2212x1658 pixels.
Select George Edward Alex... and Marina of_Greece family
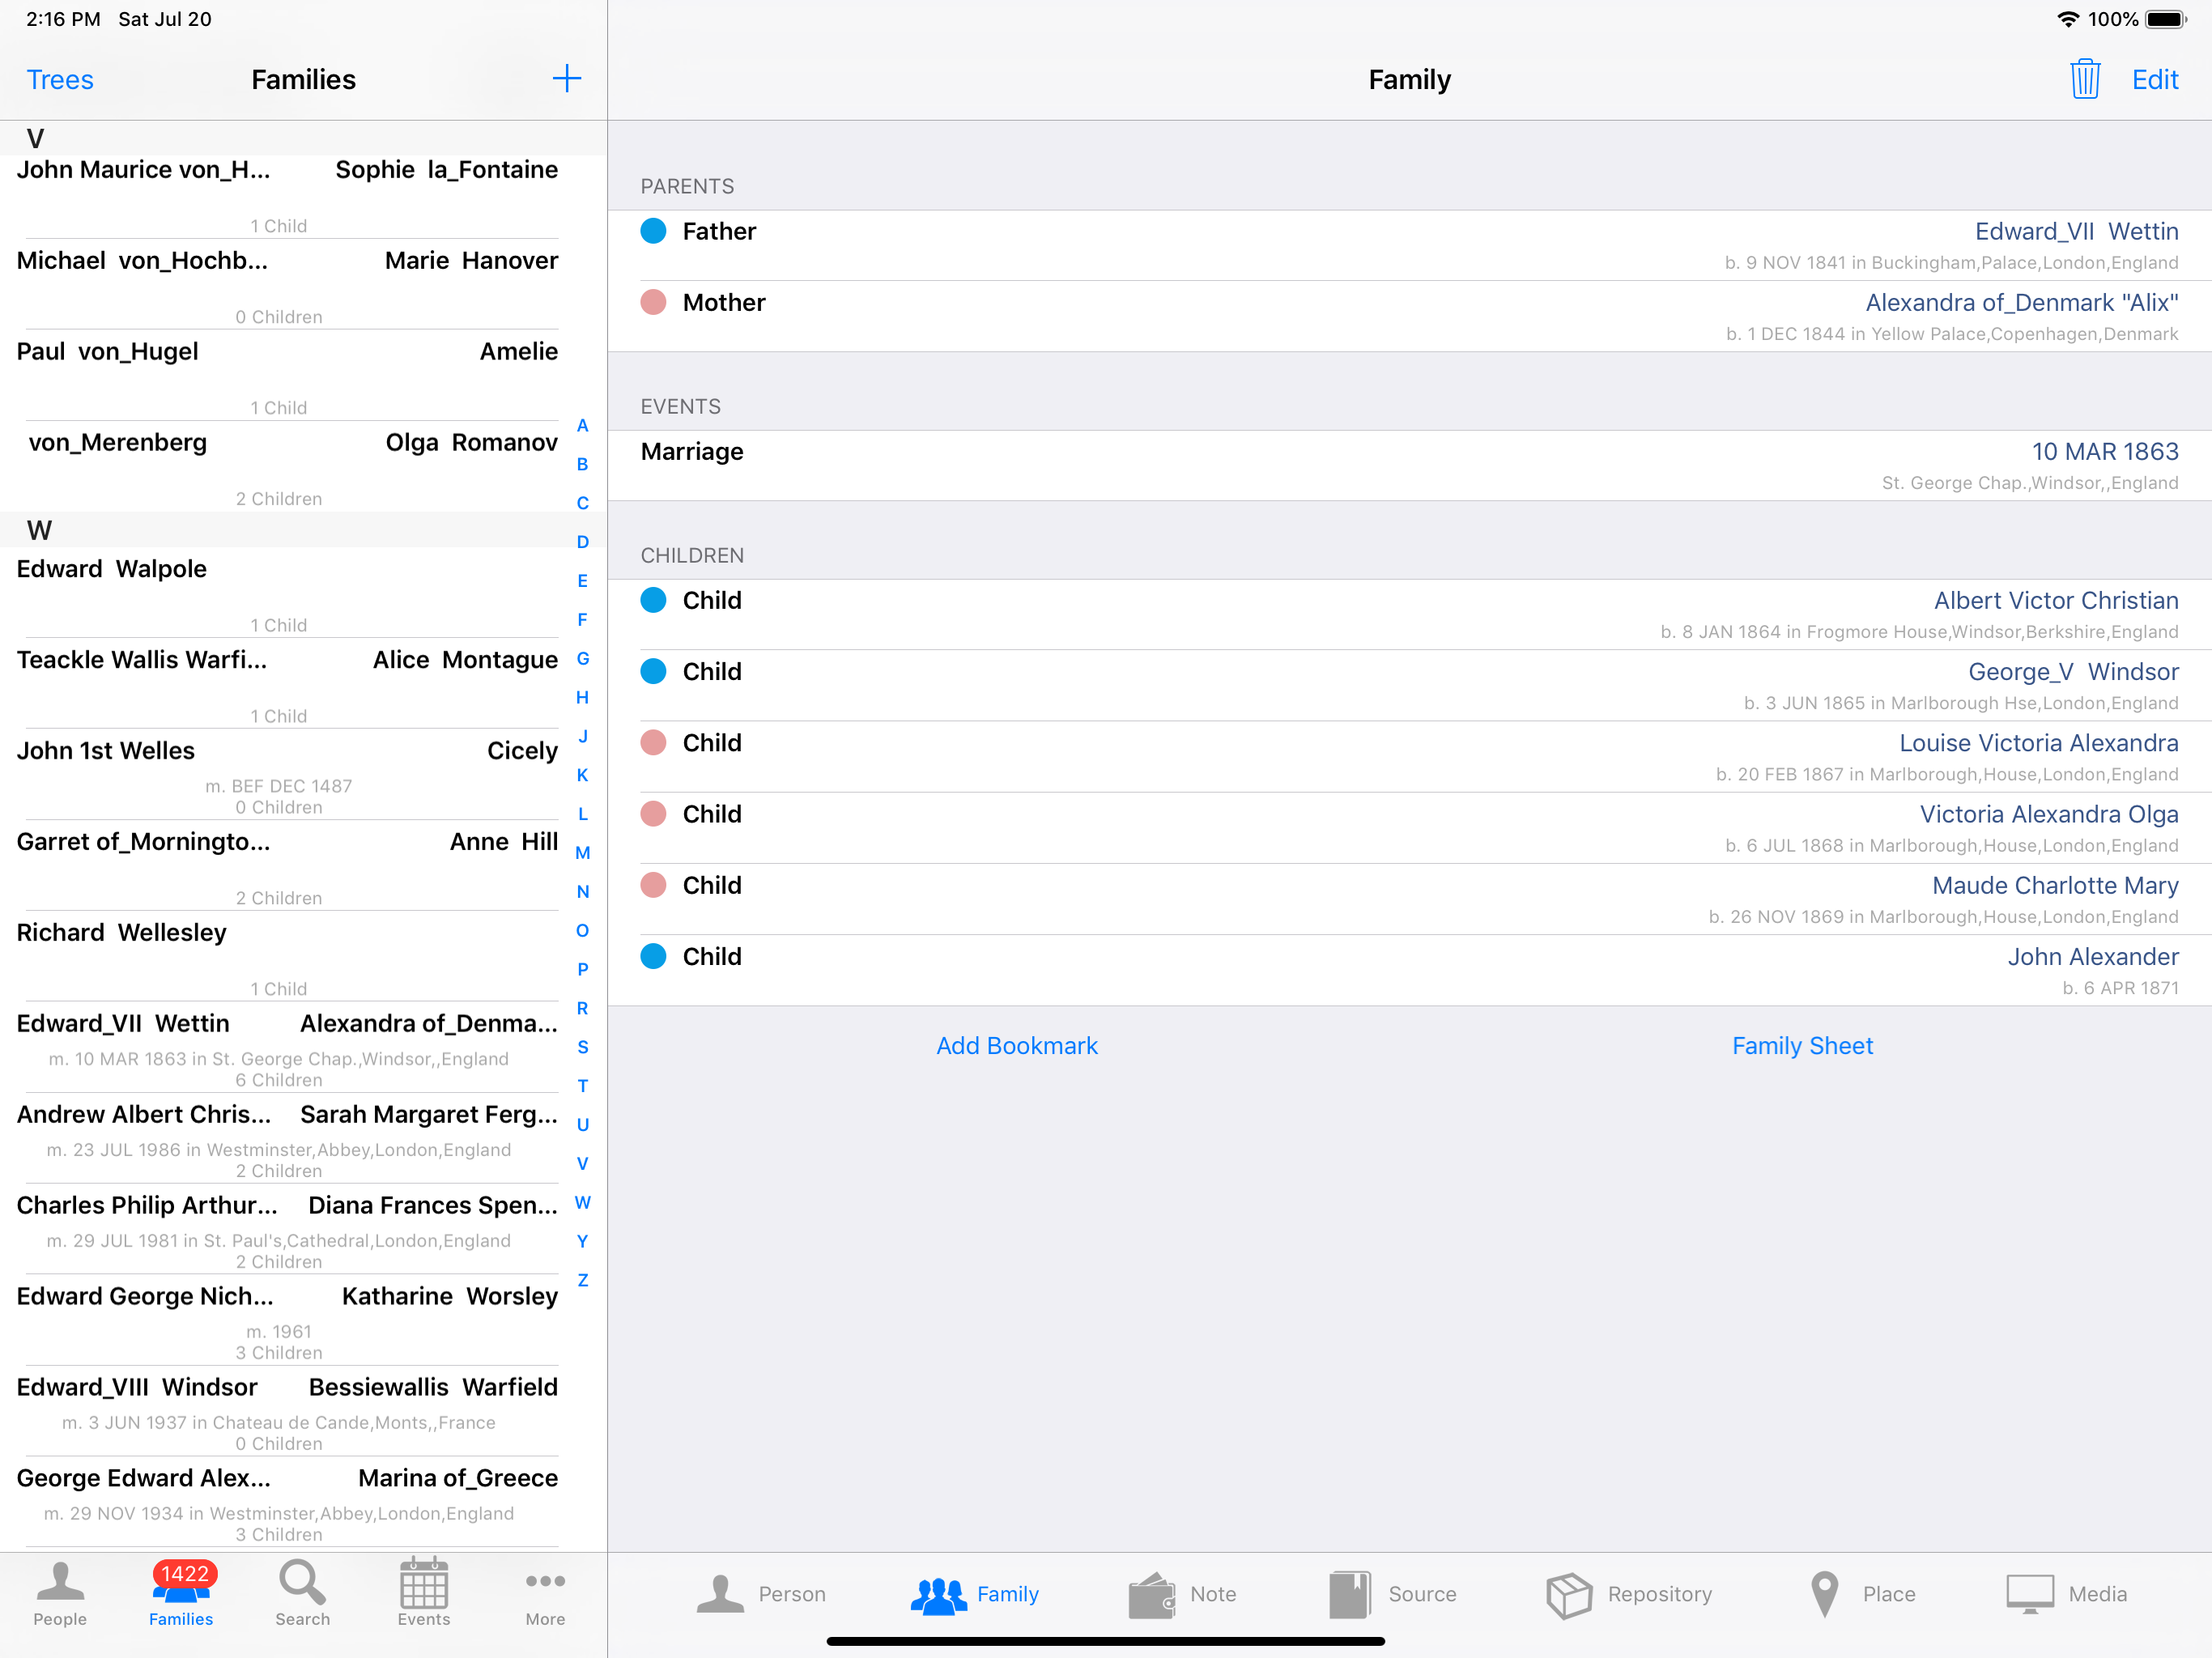288,1502
